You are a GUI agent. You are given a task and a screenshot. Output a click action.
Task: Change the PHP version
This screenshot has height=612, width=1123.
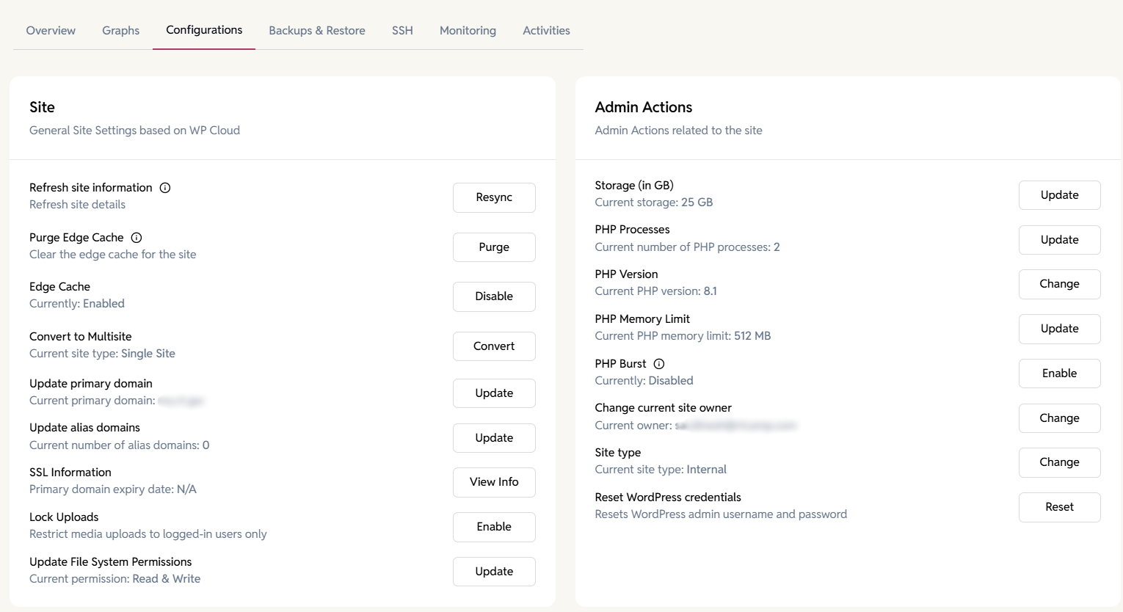click(x=1059, y=284)
